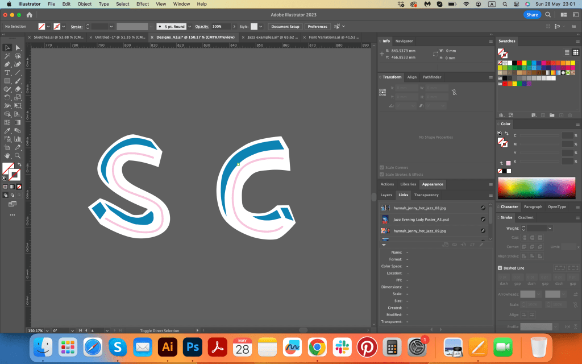The height and width of the screenshot is (364, 582).
Task: Choose the Magic Wand tool
Action: (x=7, y=56)
